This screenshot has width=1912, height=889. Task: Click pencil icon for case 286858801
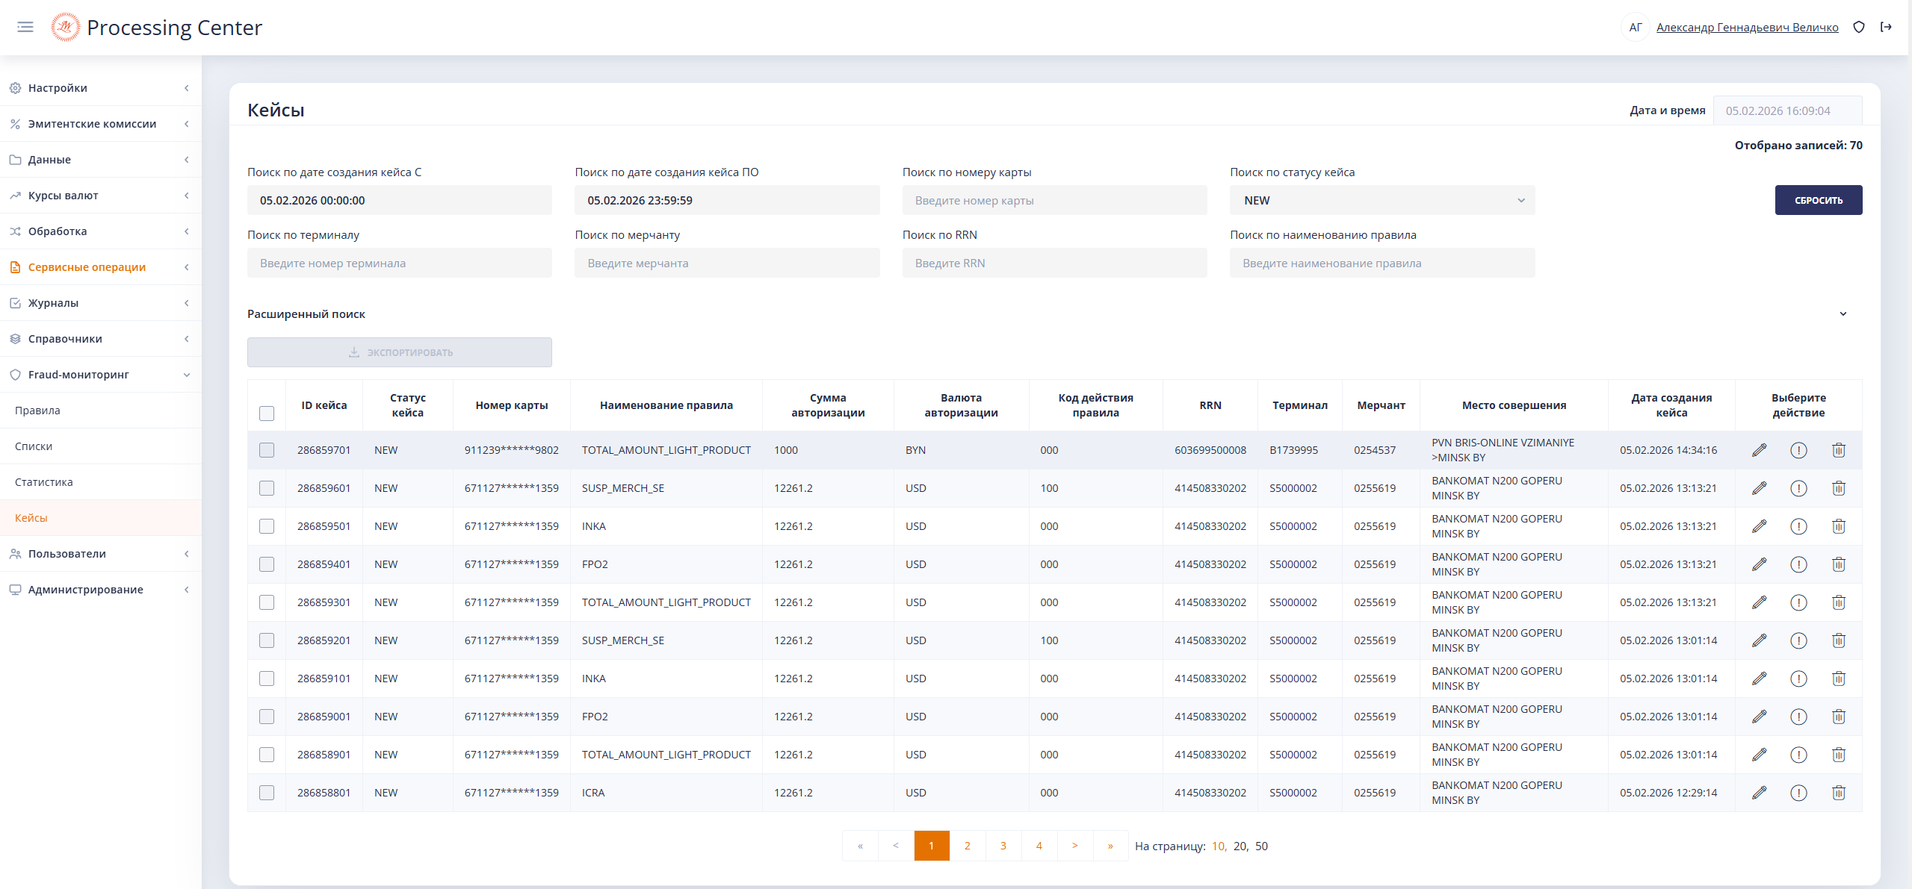1759,793
